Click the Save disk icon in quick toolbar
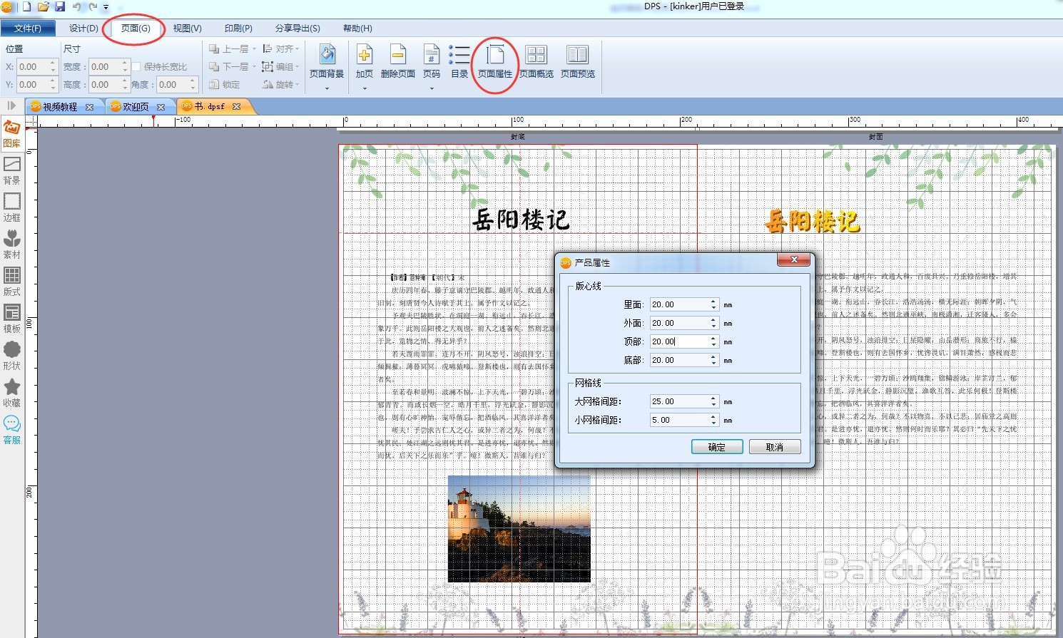This screenshot has height=638, width=1063. coord(60,7)
